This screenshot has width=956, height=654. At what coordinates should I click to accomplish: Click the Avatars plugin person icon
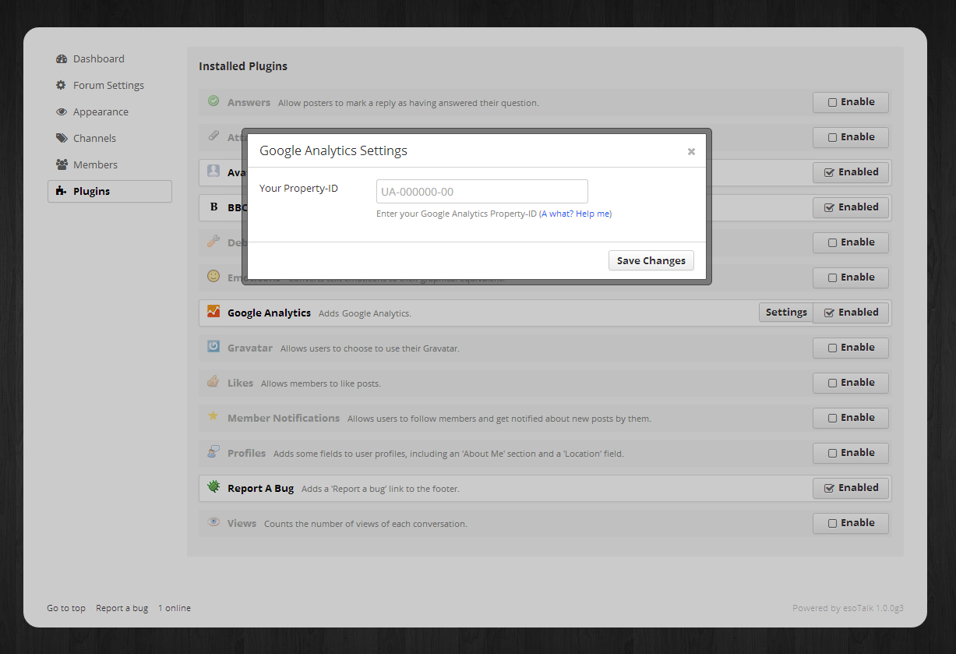[213, 171]
